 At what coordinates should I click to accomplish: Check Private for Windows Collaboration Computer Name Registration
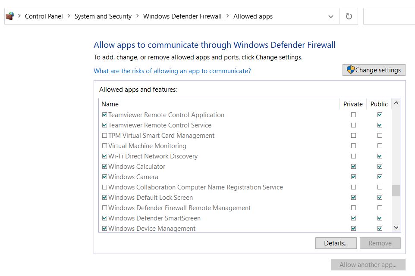(x=353, y=187)
